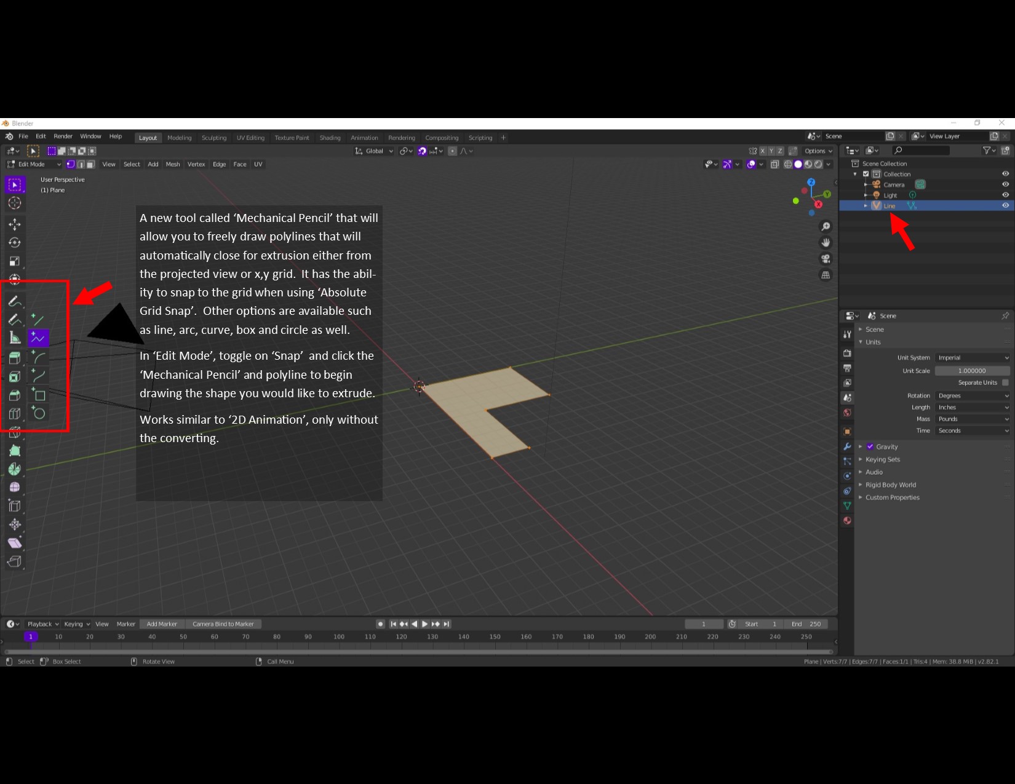The image size is (1015, 784).
Task: Click Camera Bind to Marker button
Action: [x=223, y=624]
